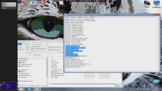This screenshot has height=91, width=162.
Task: Select Документы library in navigation pane
Action: (x=25, y=74)
